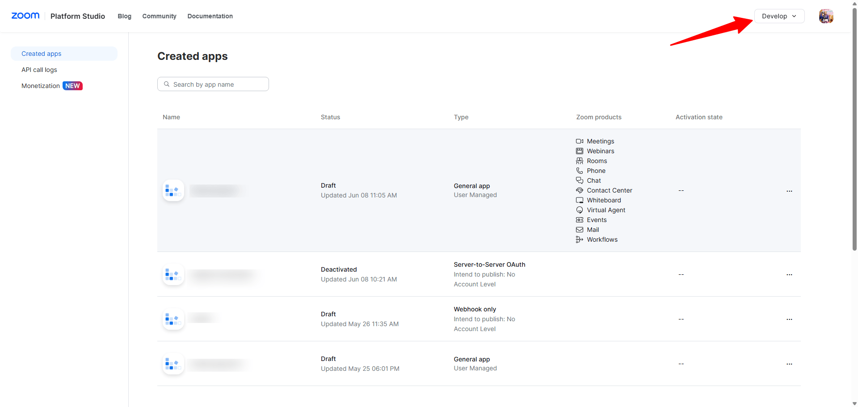Click the Deactivated status text
Viewport: 858px width, 407px height.
339,269
